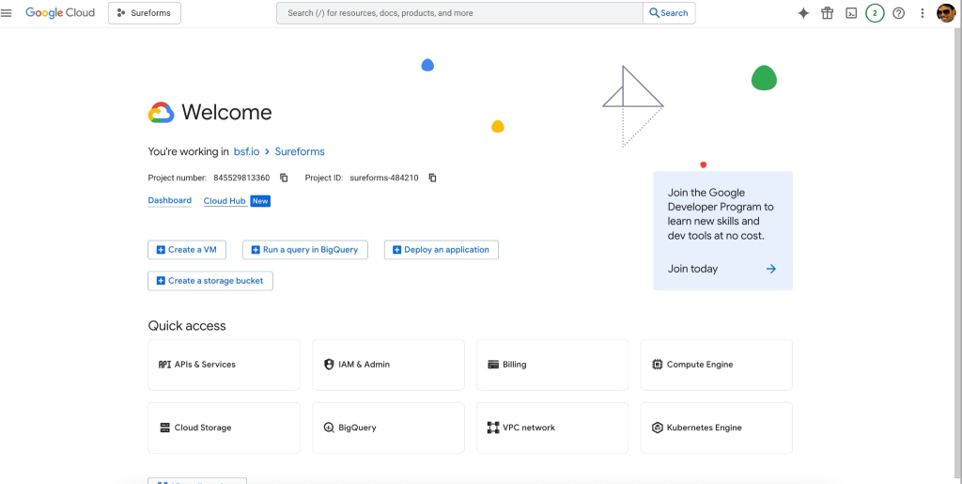Open the bsf.io organization link
Screen dimensions: 962x484
click(x=246, y=151)
